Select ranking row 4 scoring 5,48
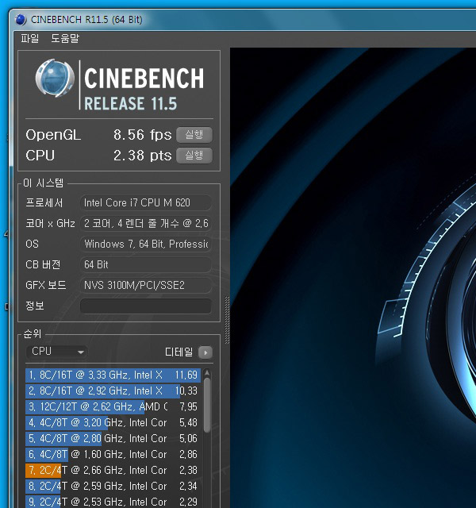The image size is (476, 508). (x=113, y=423)
